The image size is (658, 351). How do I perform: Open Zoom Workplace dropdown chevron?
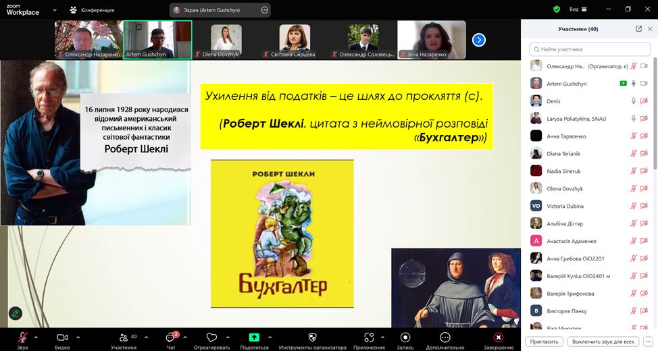(55, 9)
